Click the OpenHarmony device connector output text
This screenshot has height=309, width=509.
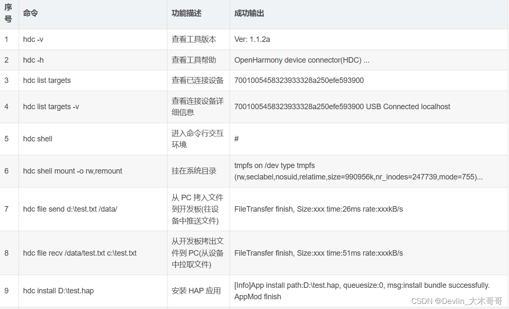[301, 60]
